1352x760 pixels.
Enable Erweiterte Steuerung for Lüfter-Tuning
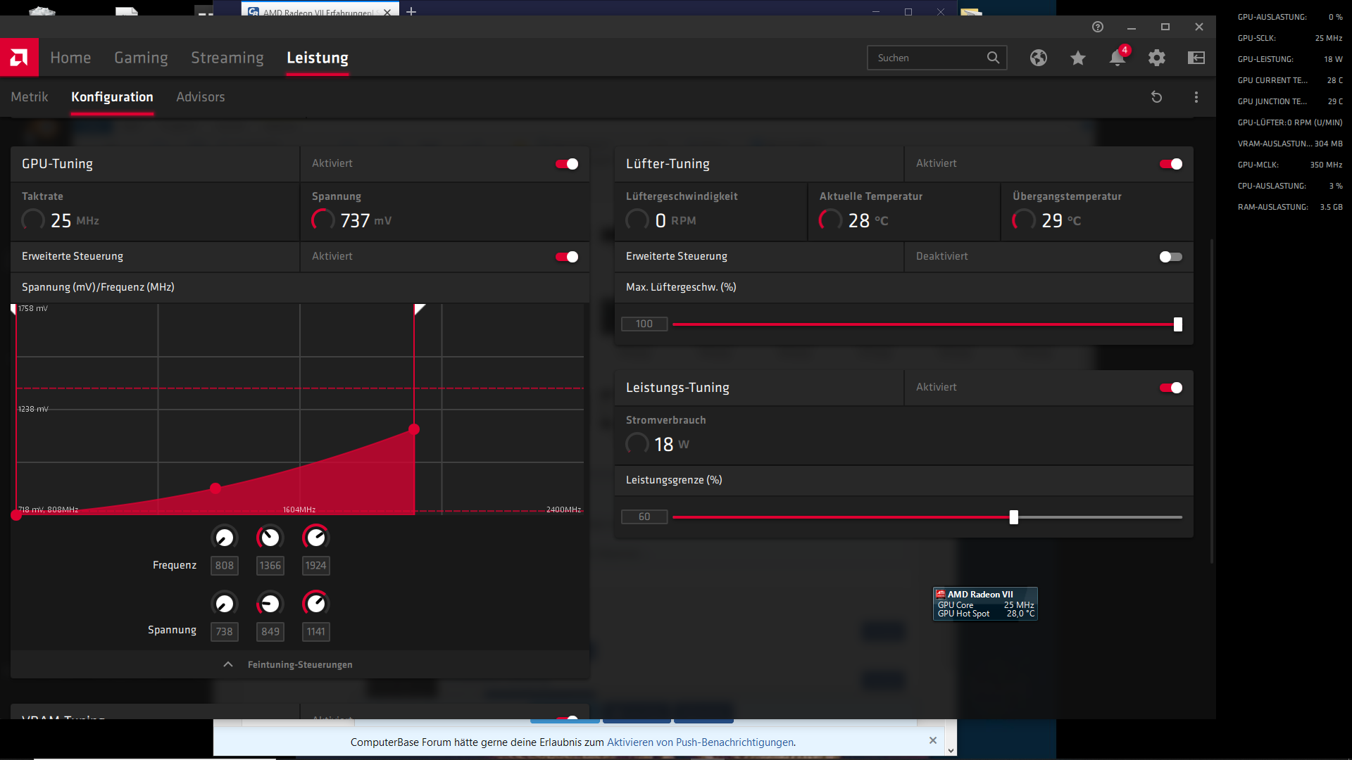coord(1170,257)
